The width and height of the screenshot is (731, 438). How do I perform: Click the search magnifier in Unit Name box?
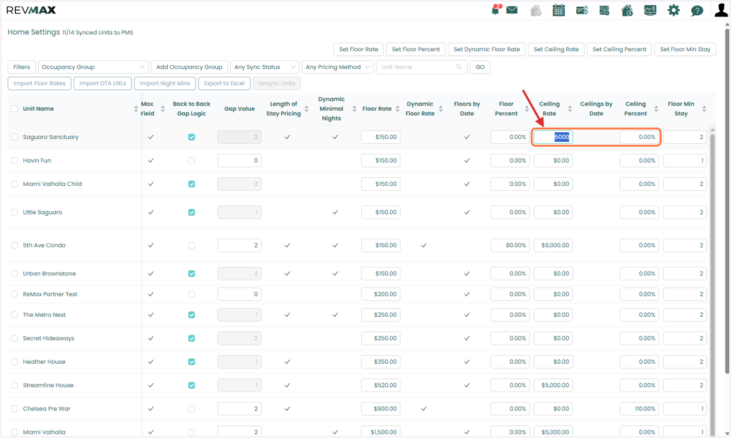click(x=459, y=67)
